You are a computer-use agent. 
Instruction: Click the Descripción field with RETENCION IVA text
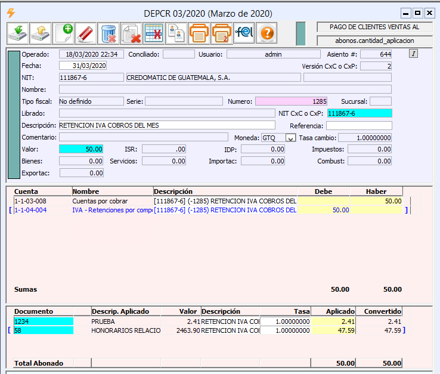[x=167, y=125]
